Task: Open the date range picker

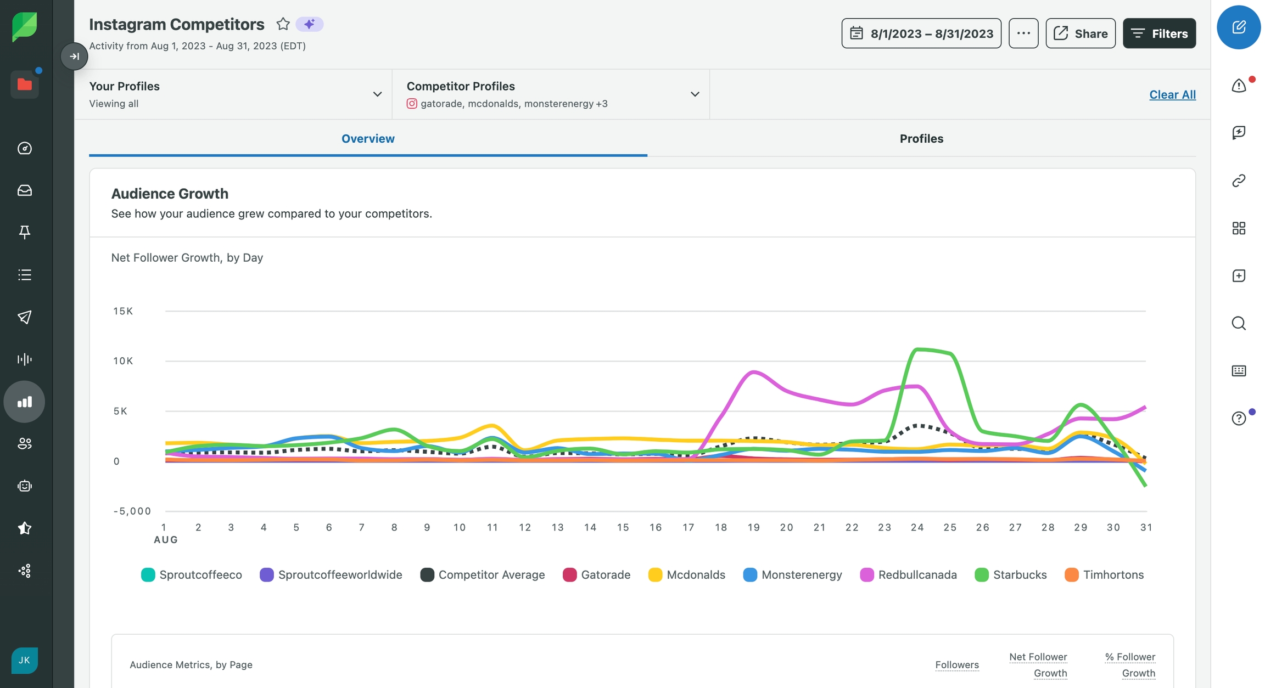Action: [921, 33]
